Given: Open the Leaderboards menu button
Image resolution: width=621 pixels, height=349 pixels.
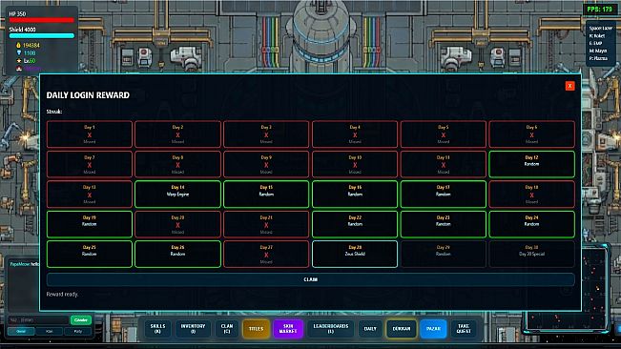Looking at the screenshot, I should coord(331,329).
